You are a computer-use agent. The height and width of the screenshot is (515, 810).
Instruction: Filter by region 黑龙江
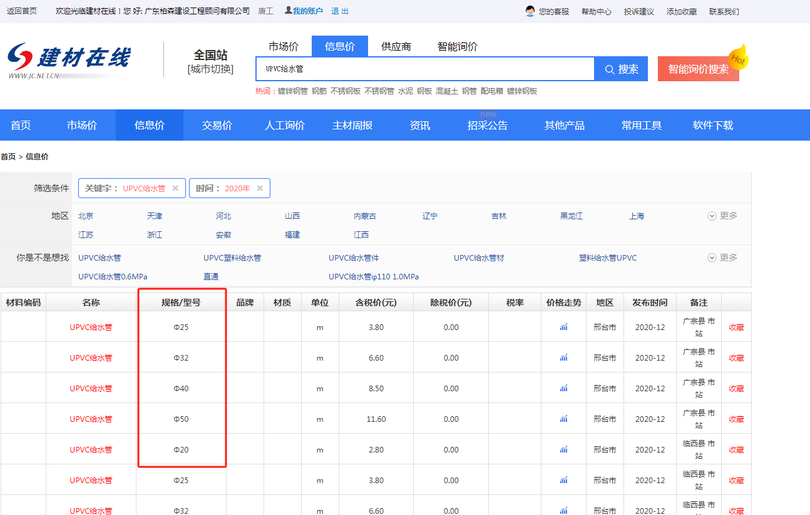(572, 216)
